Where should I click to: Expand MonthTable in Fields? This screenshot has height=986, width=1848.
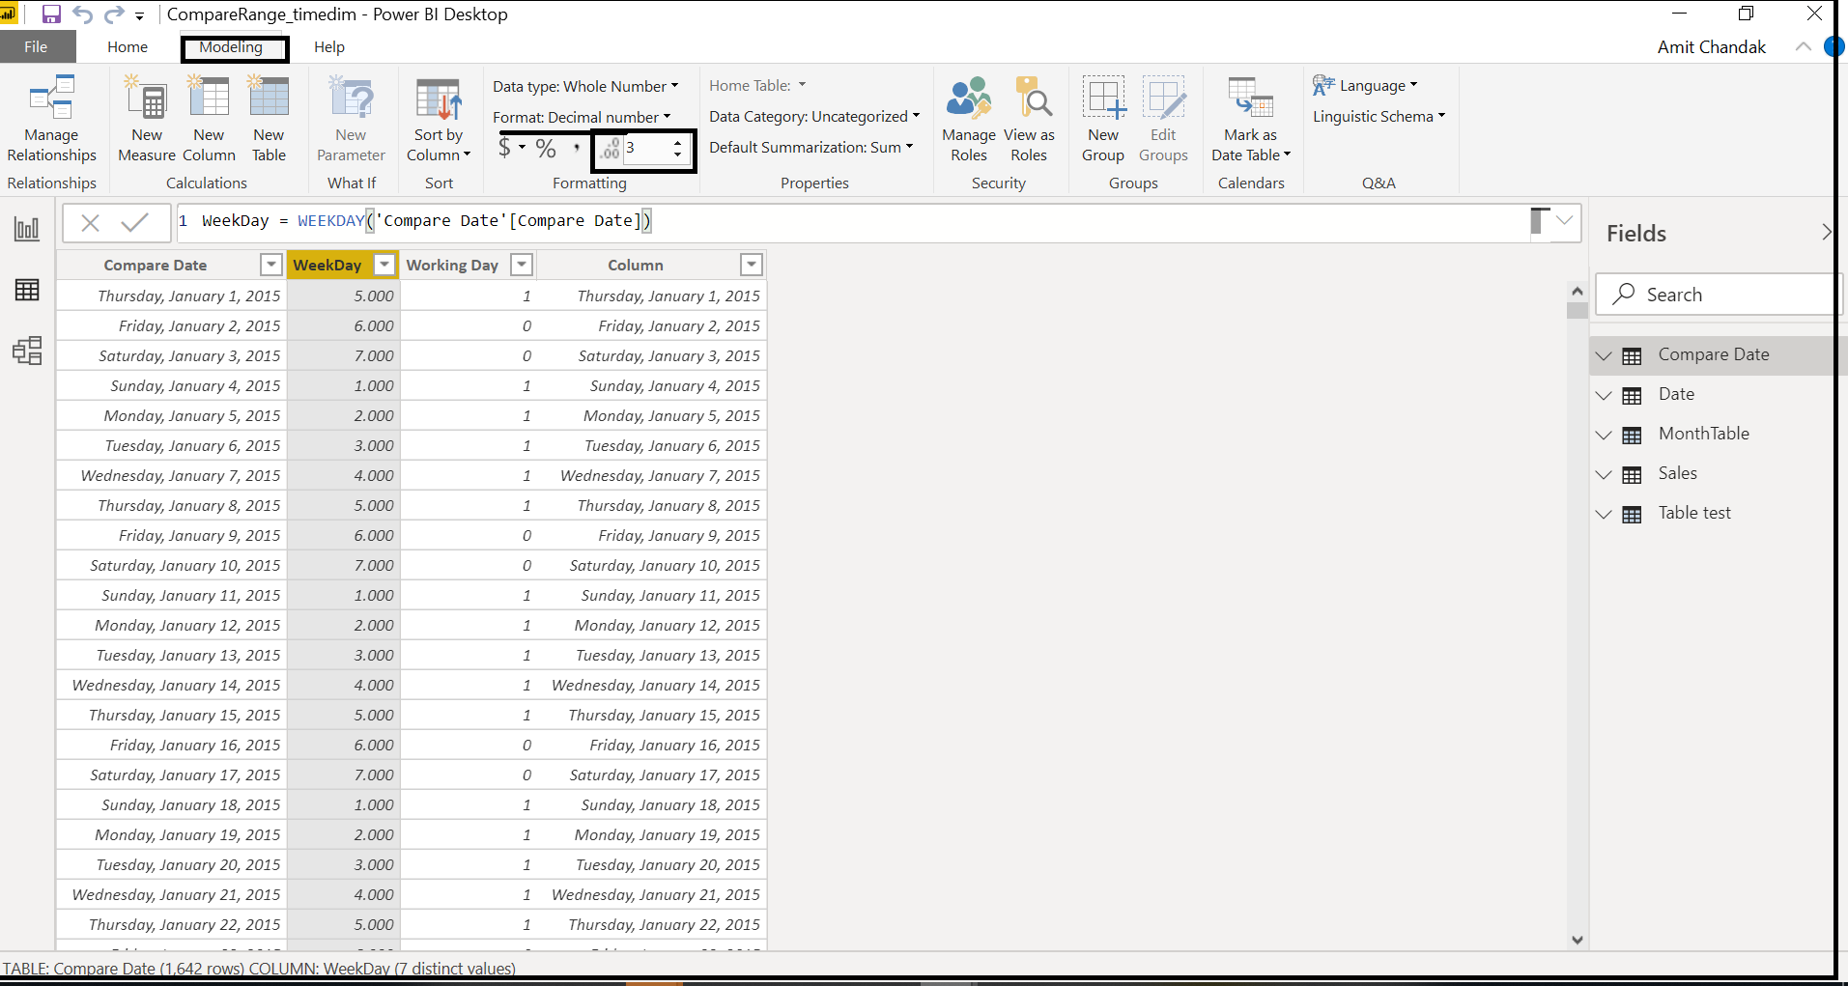click(1604, 435)
